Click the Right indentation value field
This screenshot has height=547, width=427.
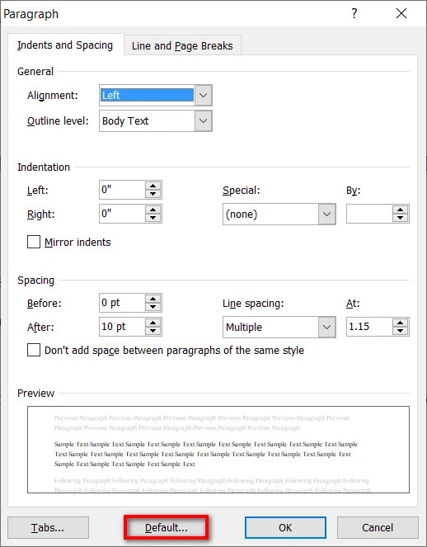pyautogui.click(x=122, y=214)
